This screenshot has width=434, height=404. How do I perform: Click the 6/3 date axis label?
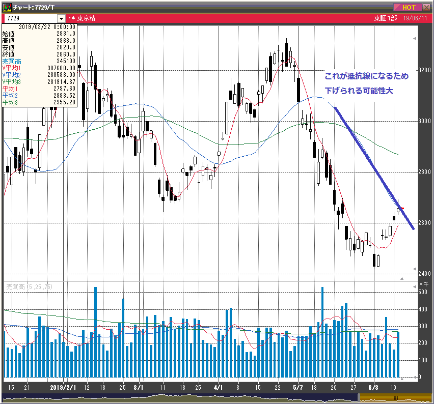click(373, 387)
